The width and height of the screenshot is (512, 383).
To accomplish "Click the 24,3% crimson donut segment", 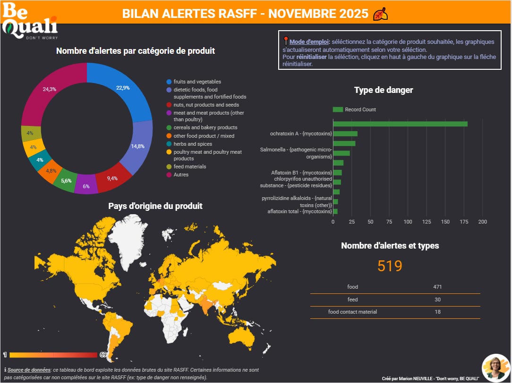I will point(49,89).
